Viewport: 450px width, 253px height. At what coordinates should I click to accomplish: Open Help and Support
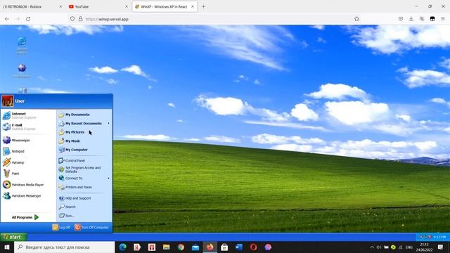[84, 198]
